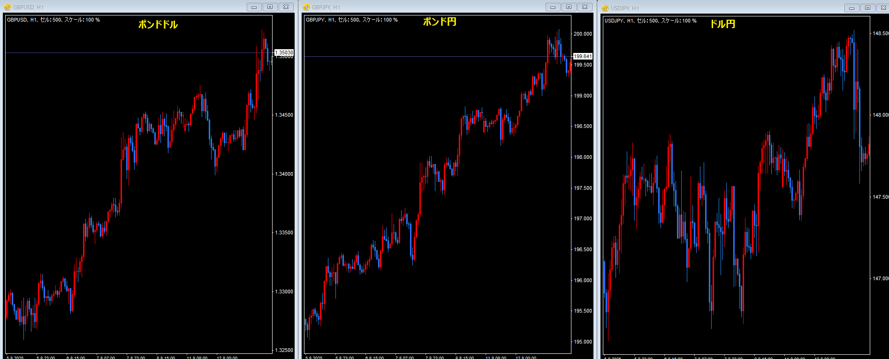Activate the GBPUSD, H1 title bar
The width and height of the screenshot is (889, 359).
coord(117,7)
